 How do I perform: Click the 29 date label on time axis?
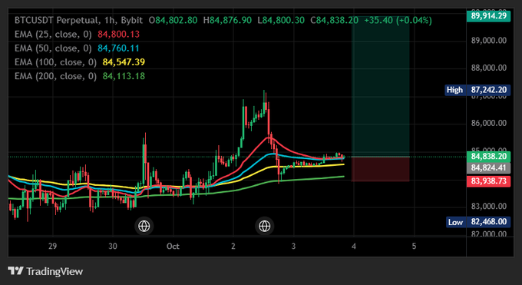tap(52, 247)
